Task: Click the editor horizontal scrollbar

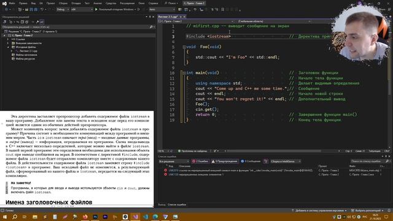Action: coord(274,151)
